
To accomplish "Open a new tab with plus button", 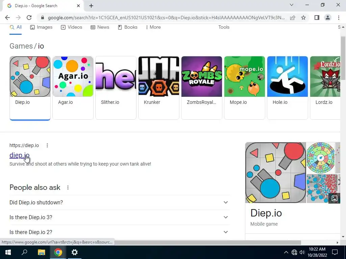I will tap(91, 6).
